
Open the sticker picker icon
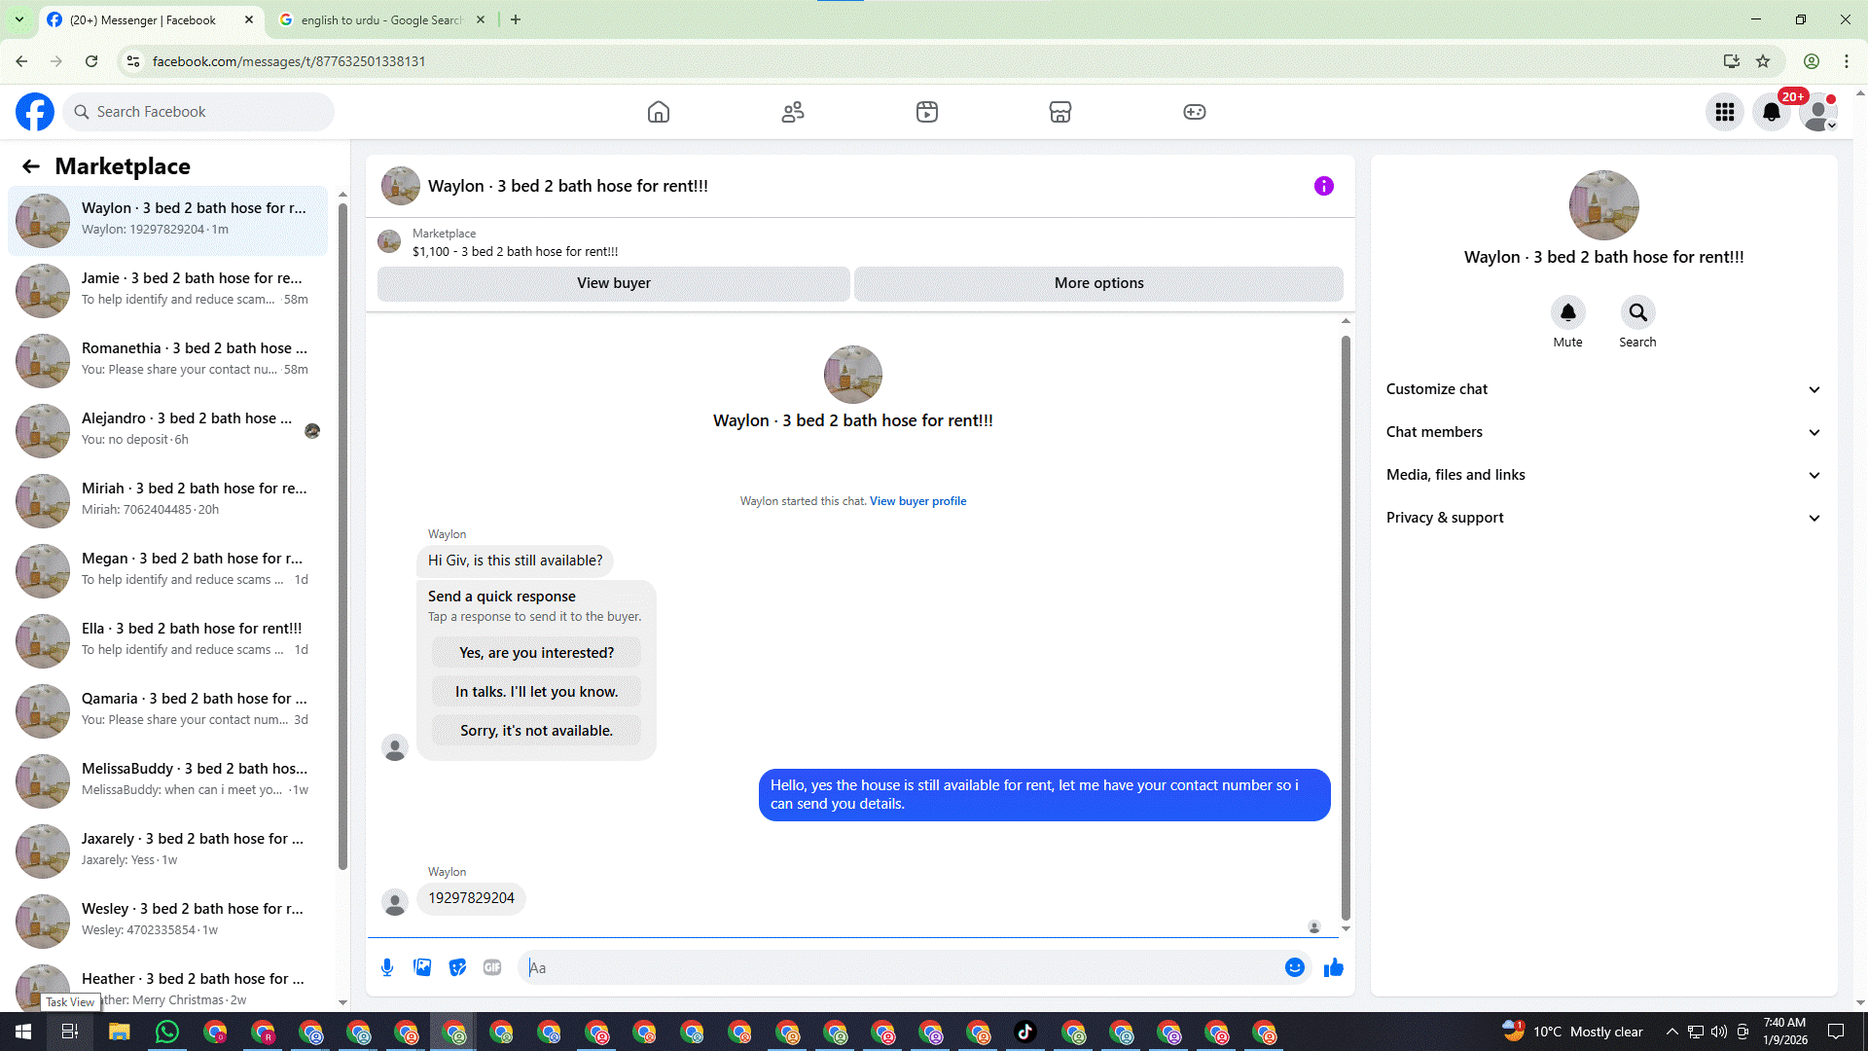[x=457, y=967]
